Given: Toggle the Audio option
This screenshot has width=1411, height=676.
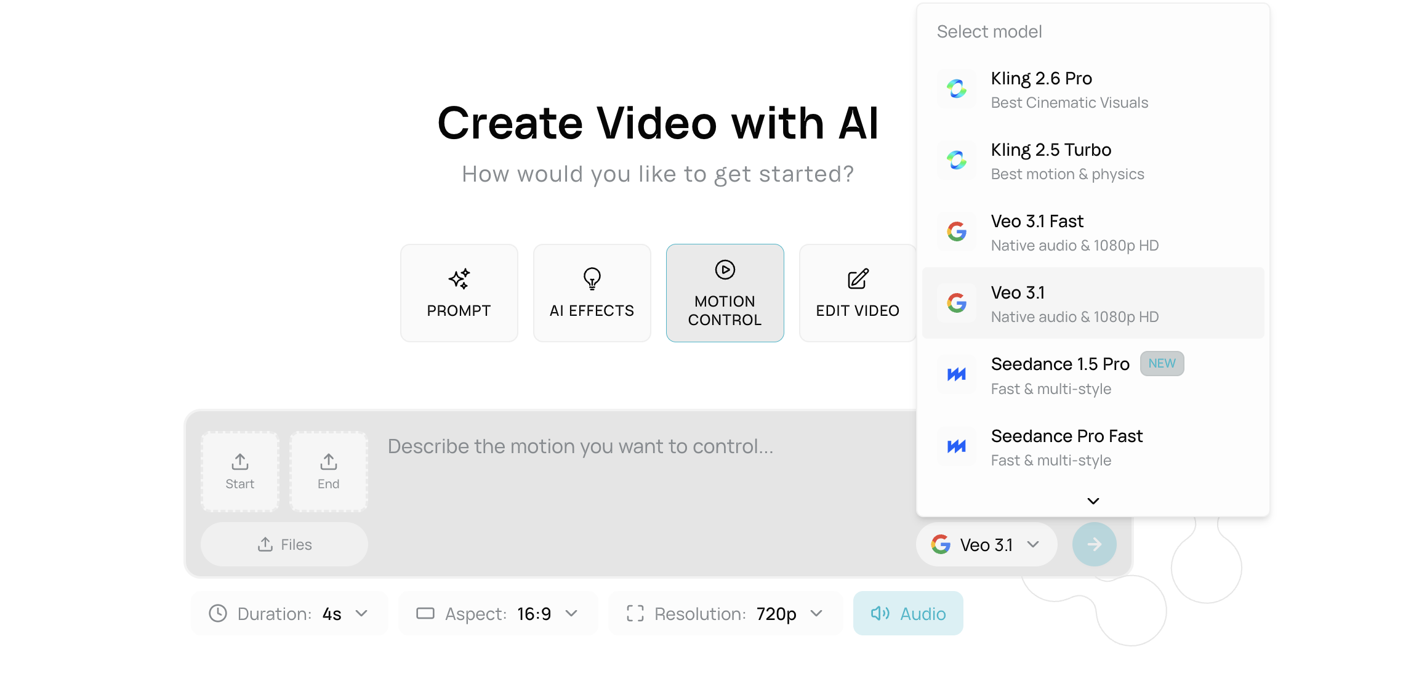Looking at the screenshot, I should tap(907, 613).
